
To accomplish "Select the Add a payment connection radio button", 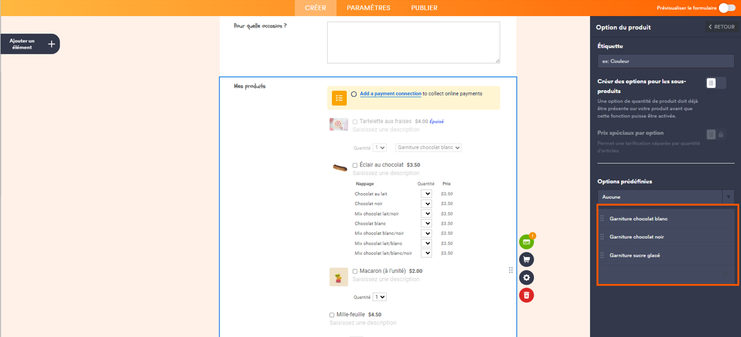I will coord(354,94).
